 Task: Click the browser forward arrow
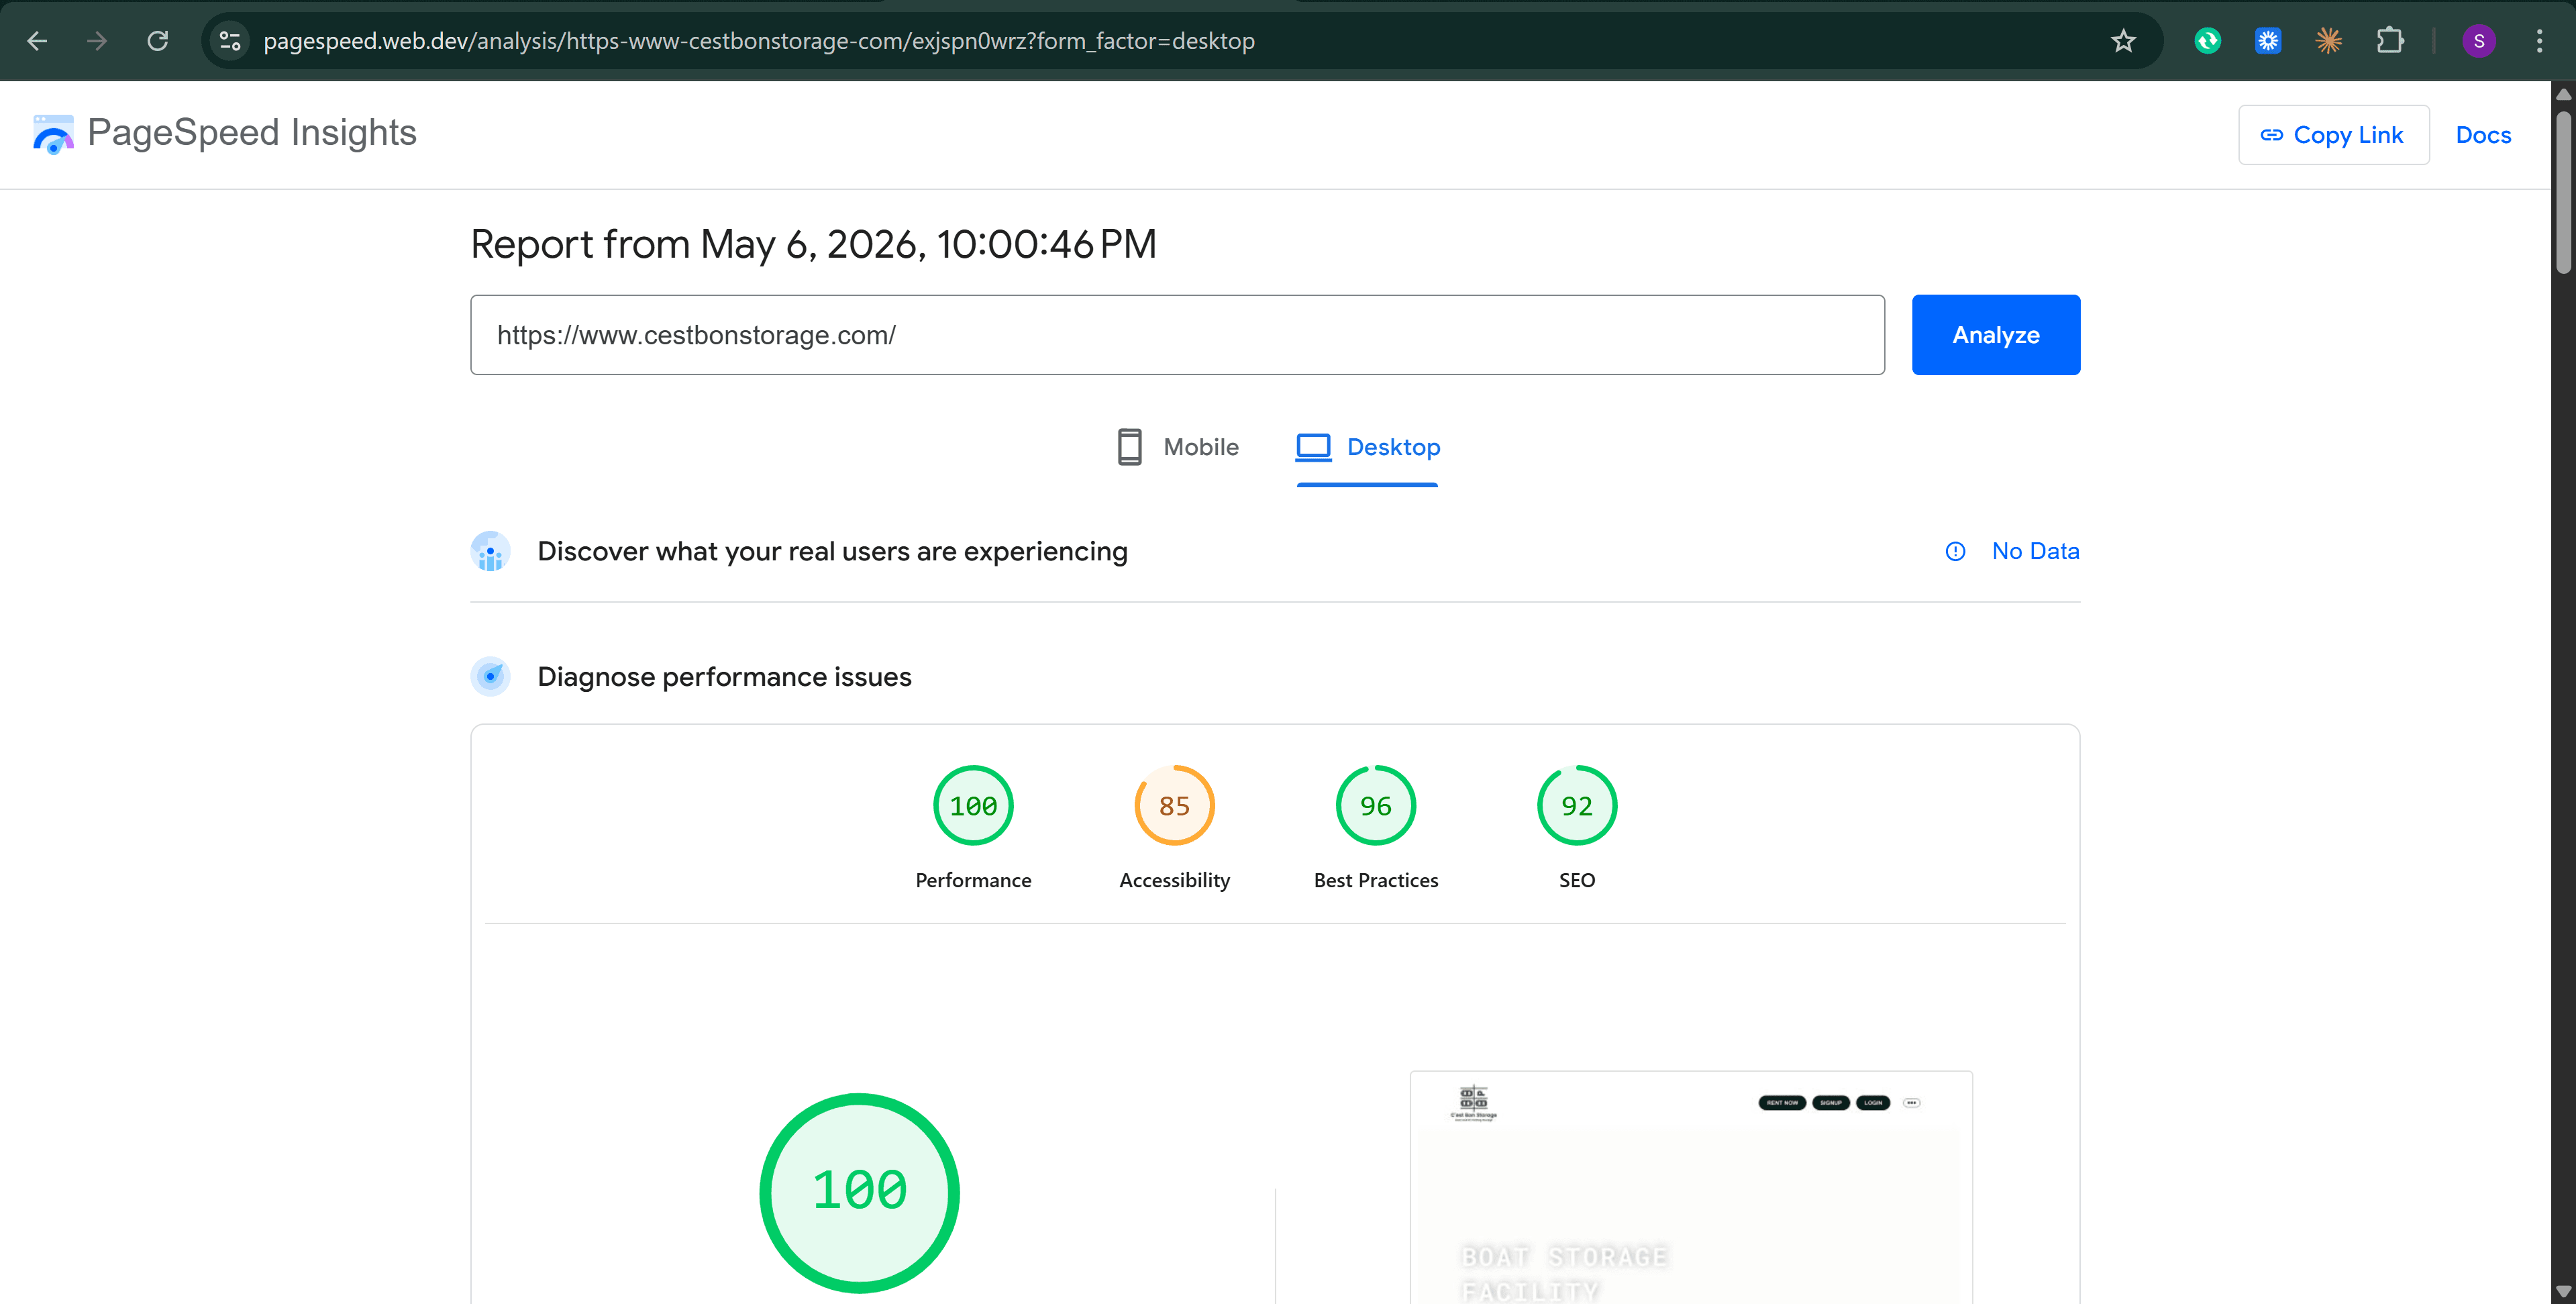pos(97,41)
